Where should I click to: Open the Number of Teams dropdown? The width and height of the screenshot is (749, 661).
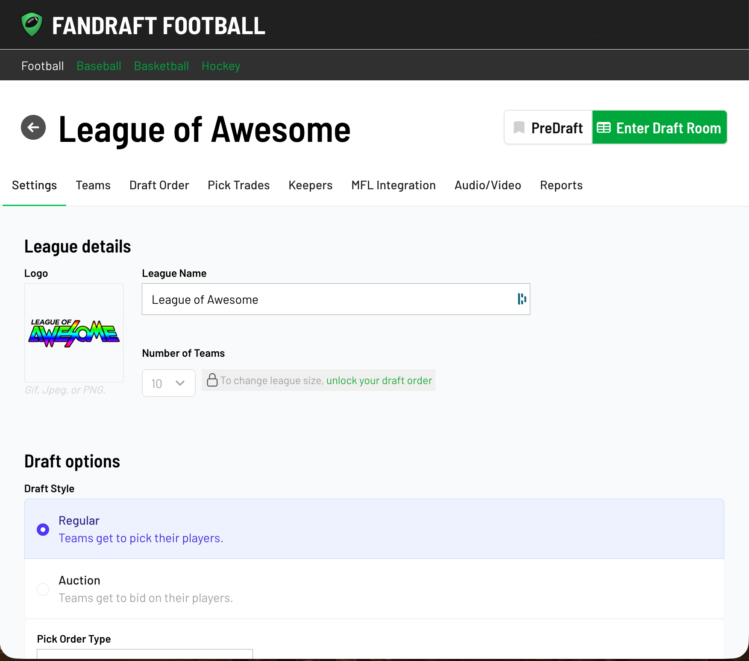click(169, 383)
